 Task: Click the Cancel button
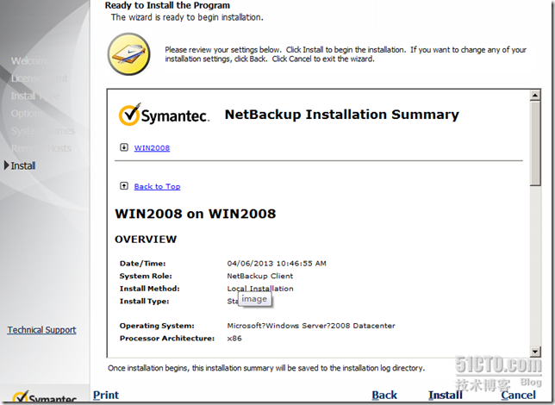pyautogui.click(x=518, y=395)
